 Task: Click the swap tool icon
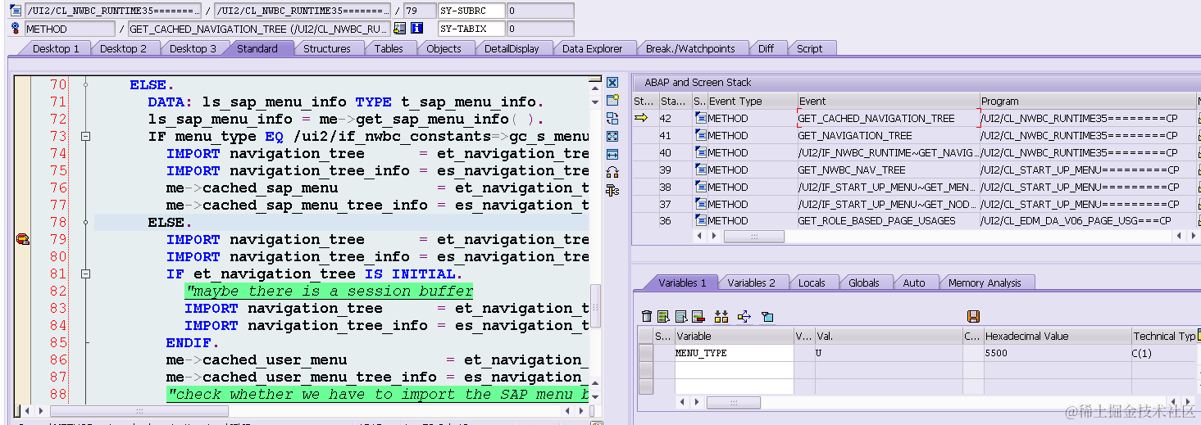point(612,118)
